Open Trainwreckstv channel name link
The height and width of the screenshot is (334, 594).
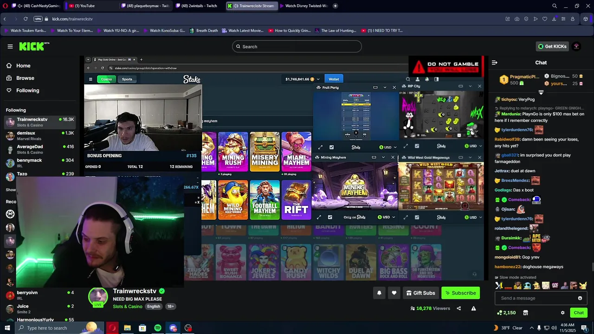pyautogui.click(x=135, y=291)
